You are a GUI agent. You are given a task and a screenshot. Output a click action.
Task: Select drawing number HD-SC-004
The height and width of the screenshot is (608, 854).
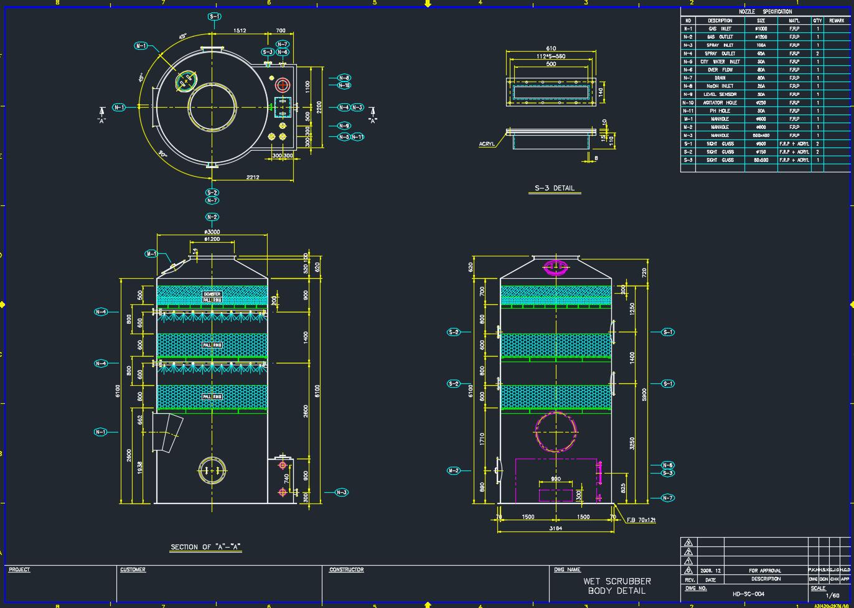[748, 594]
